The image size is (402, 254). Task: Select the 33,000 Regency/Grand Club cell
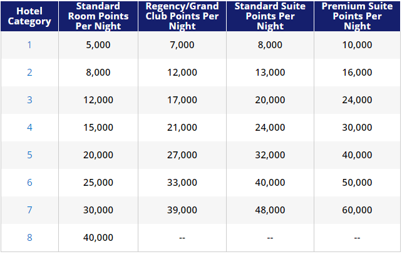coord(182,183)
